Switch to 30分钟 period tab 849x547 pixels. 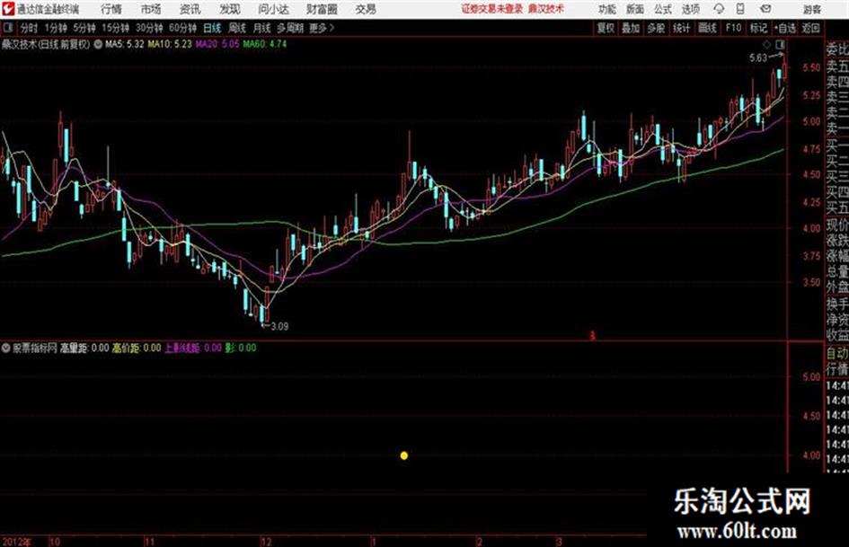149,28
